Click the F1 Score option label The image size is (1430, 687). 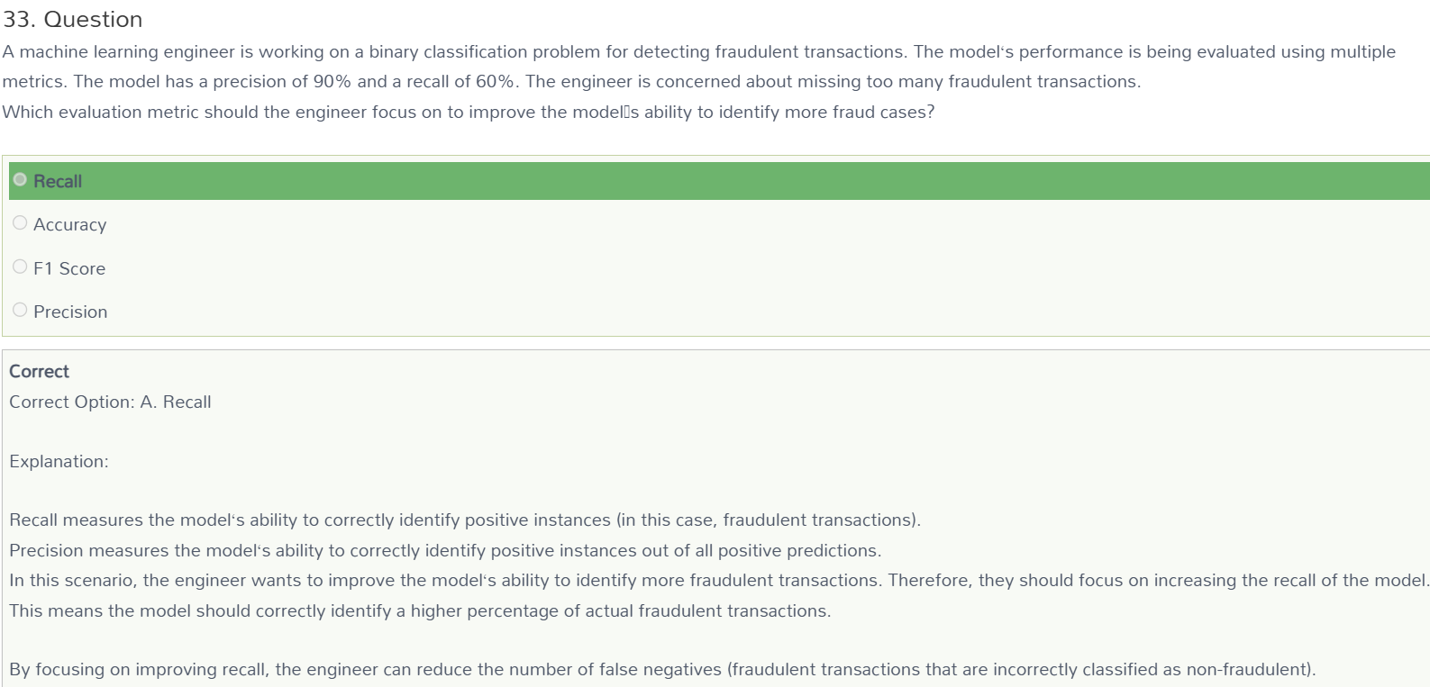click(69, 268)
